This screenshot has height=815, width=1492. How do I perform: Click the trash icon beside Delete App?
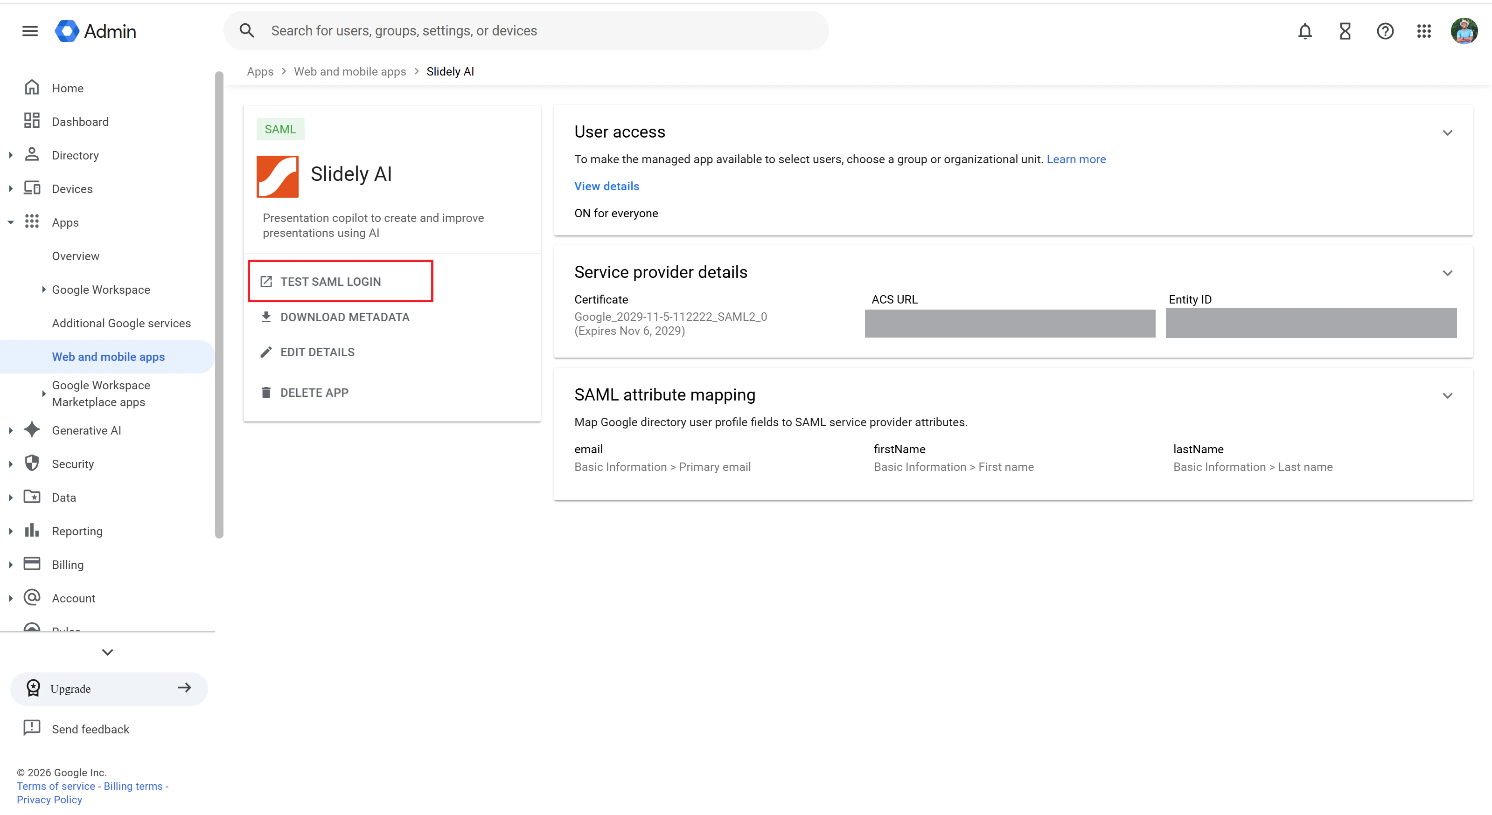click(x=266, y=393)
